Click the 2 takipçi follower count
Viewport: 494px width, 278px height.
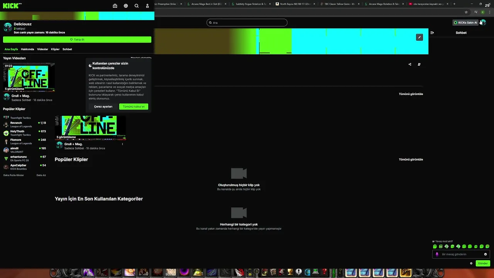(19, 29)
